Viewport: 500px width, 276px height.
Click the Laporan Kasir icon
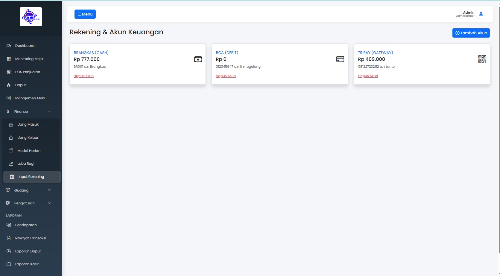[9, 264]
